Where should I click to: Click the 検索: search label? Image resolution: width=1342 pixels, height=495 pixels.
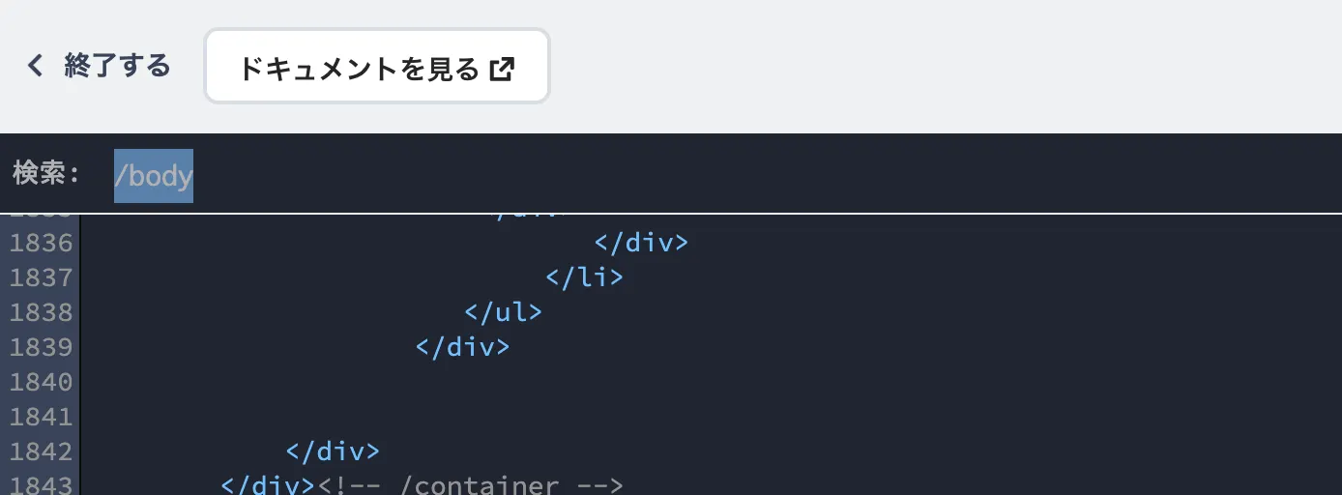pos(46,174)
